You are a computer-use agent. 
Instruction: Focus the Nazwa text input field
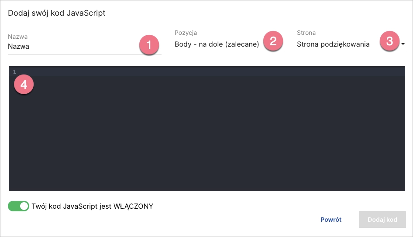coord(70,46)
